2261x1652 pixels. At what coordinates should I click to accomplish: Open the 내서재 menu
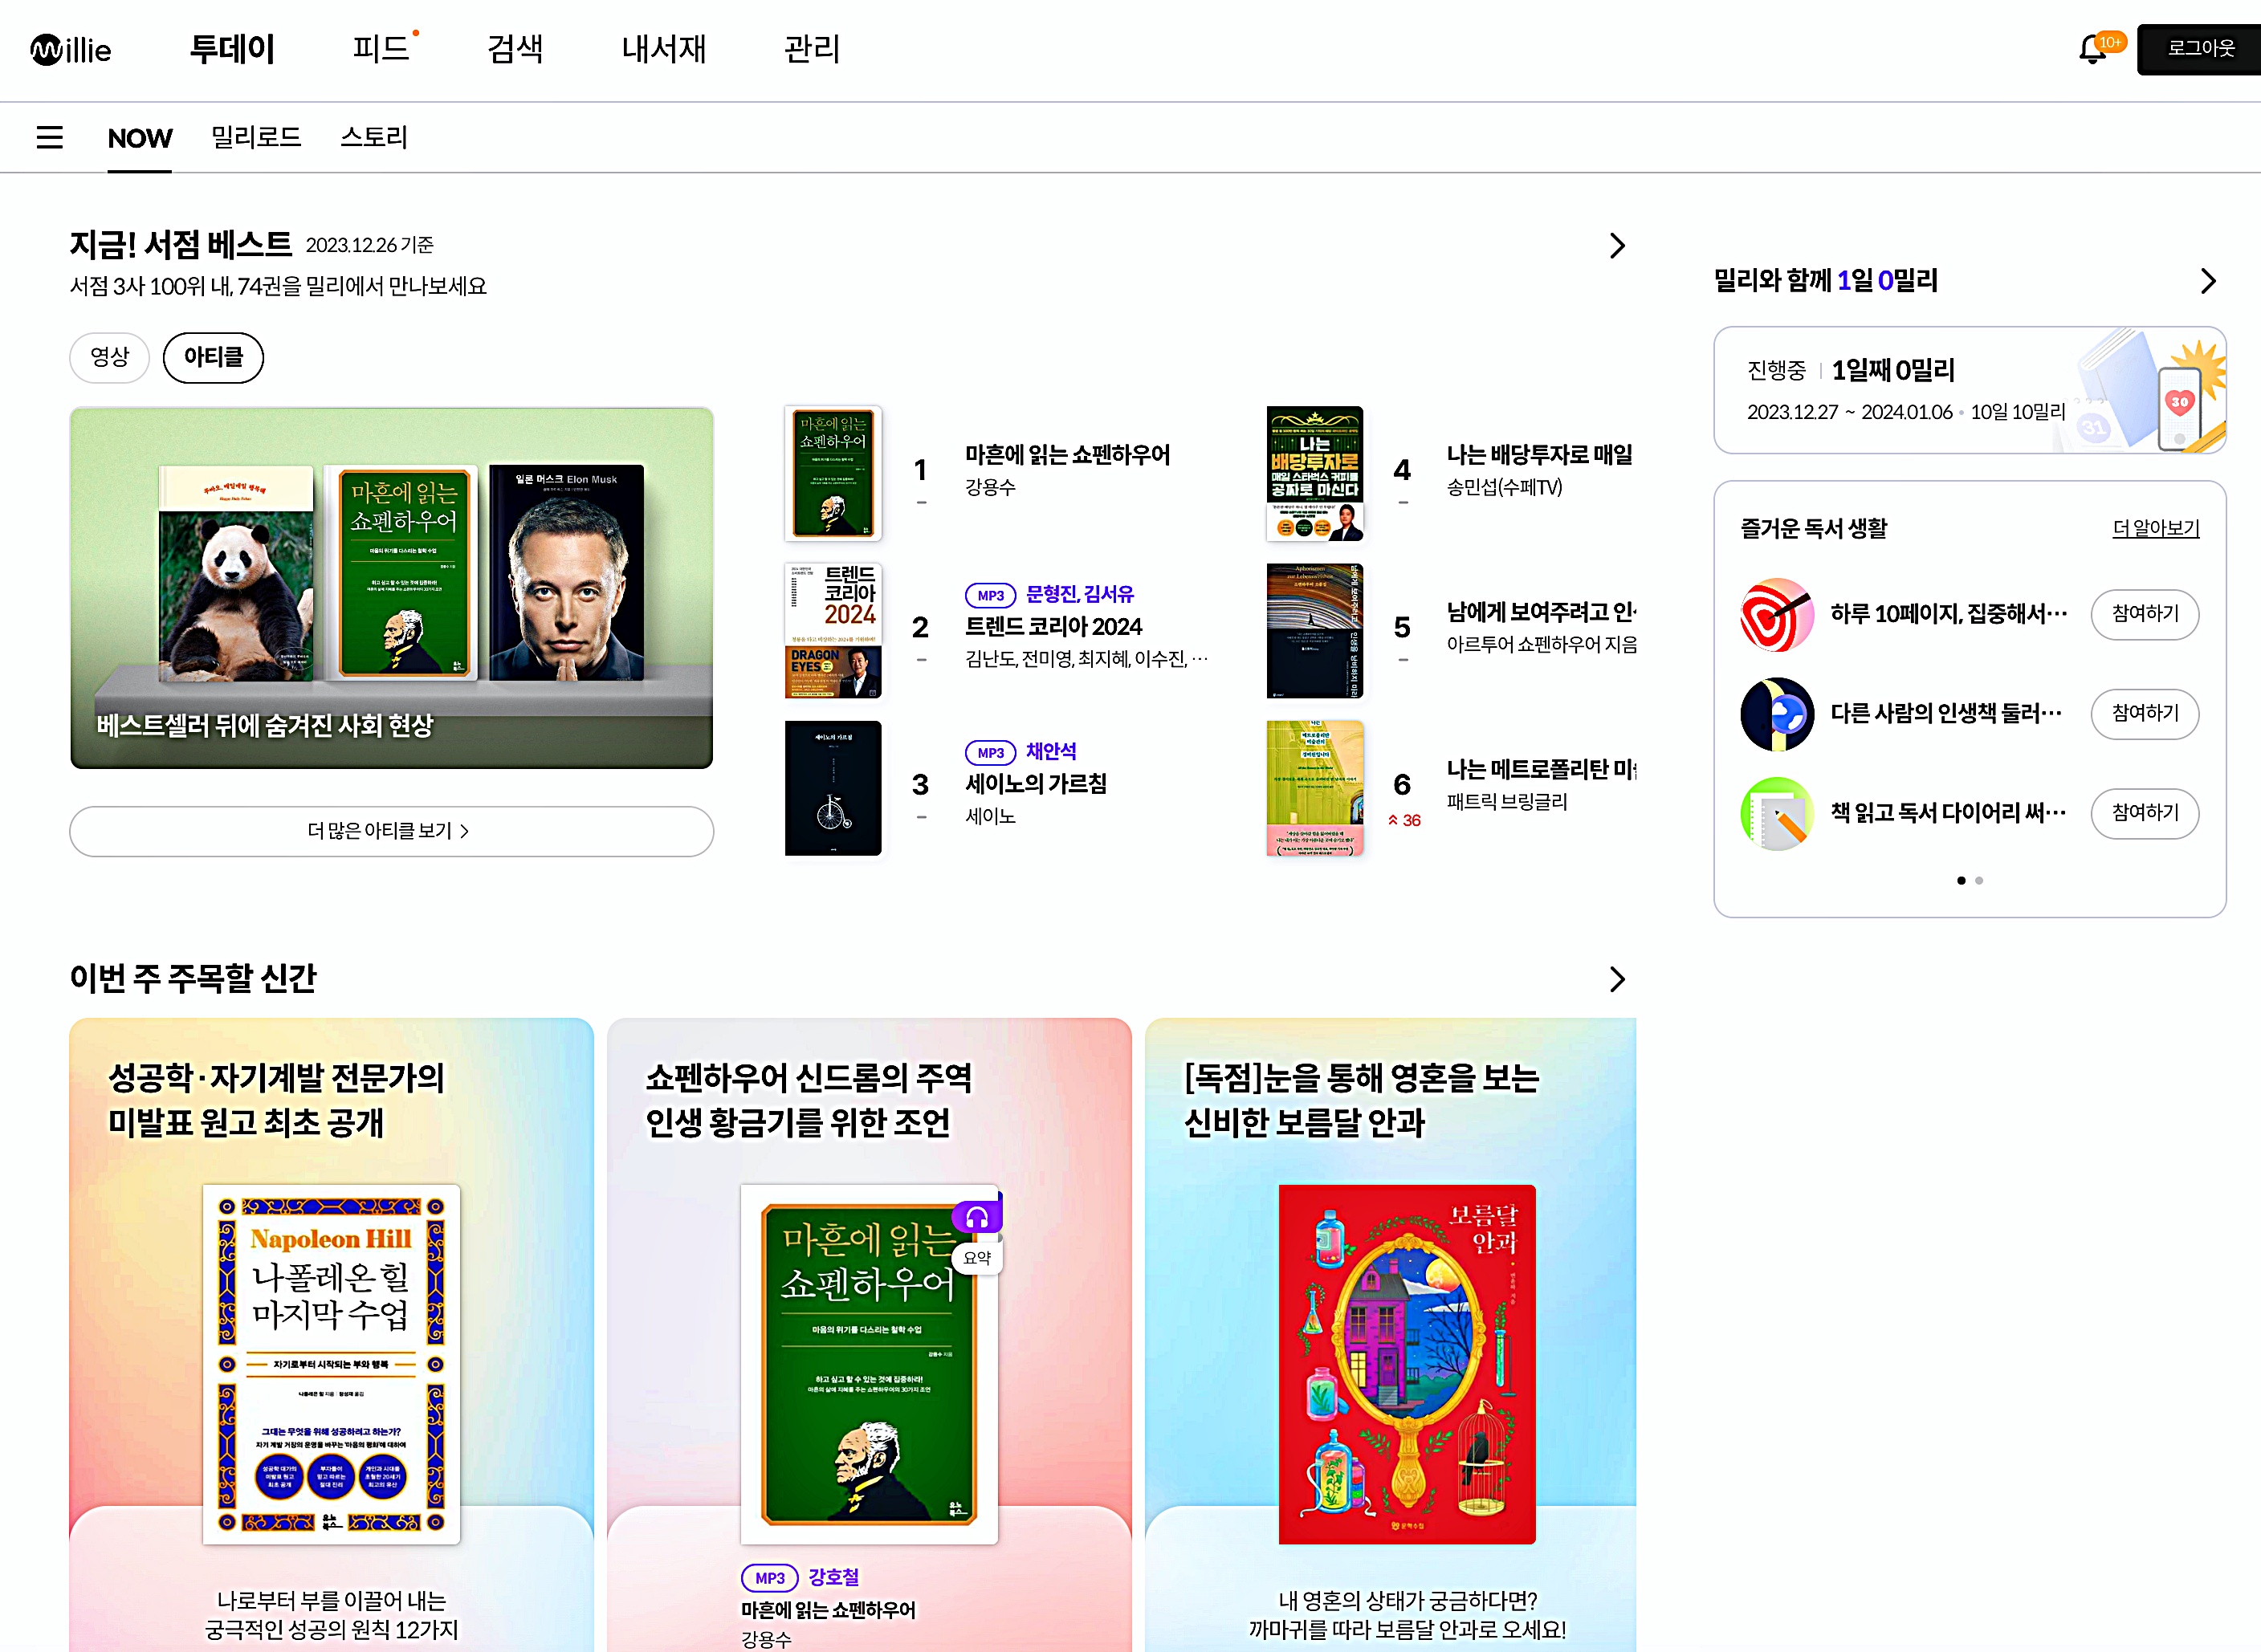tap(663, 49)
